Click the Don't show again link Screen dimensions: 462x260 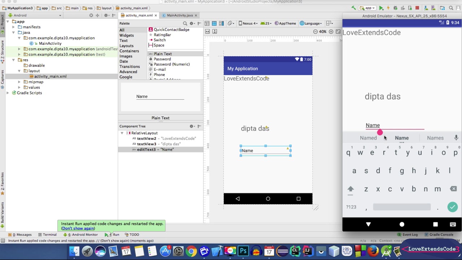click(x=78, y=228)
